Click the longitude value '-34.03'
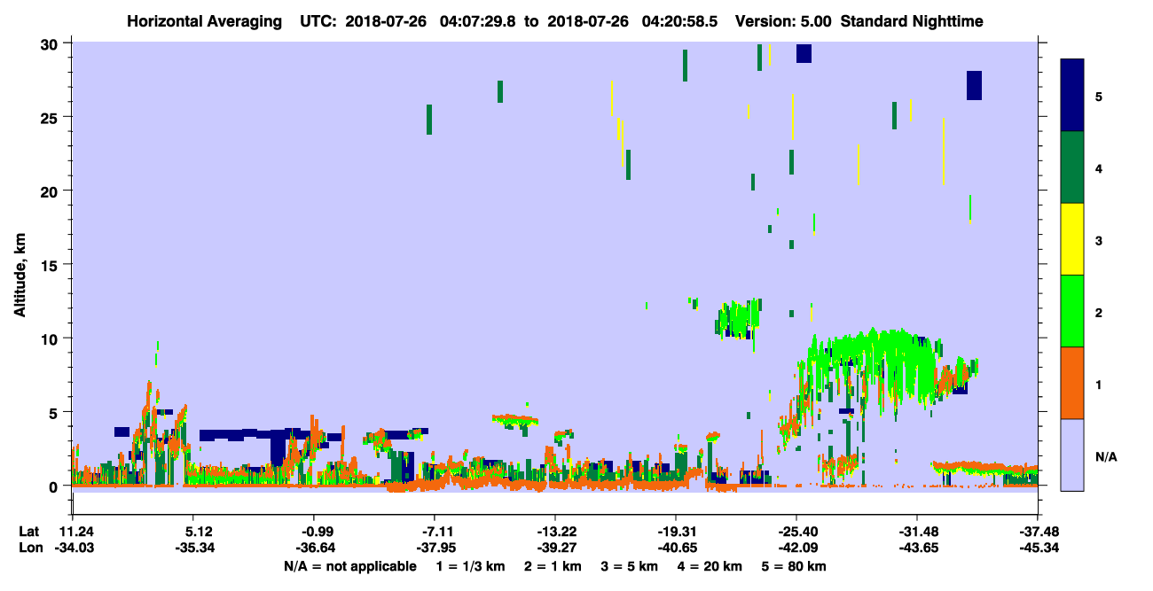The image size is (1153, 591). tap(73, 548)
